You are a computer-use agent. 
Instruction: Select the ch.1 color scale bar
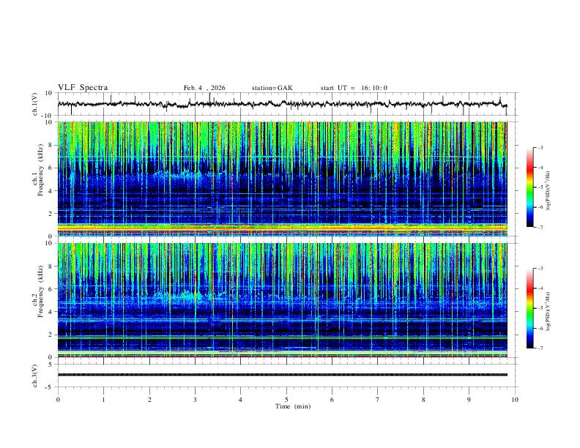(530, 187)
